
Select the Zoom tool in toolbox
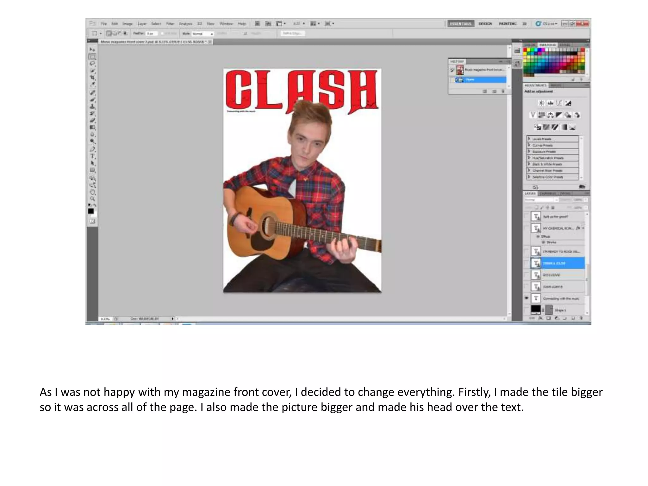pos(92,199)
